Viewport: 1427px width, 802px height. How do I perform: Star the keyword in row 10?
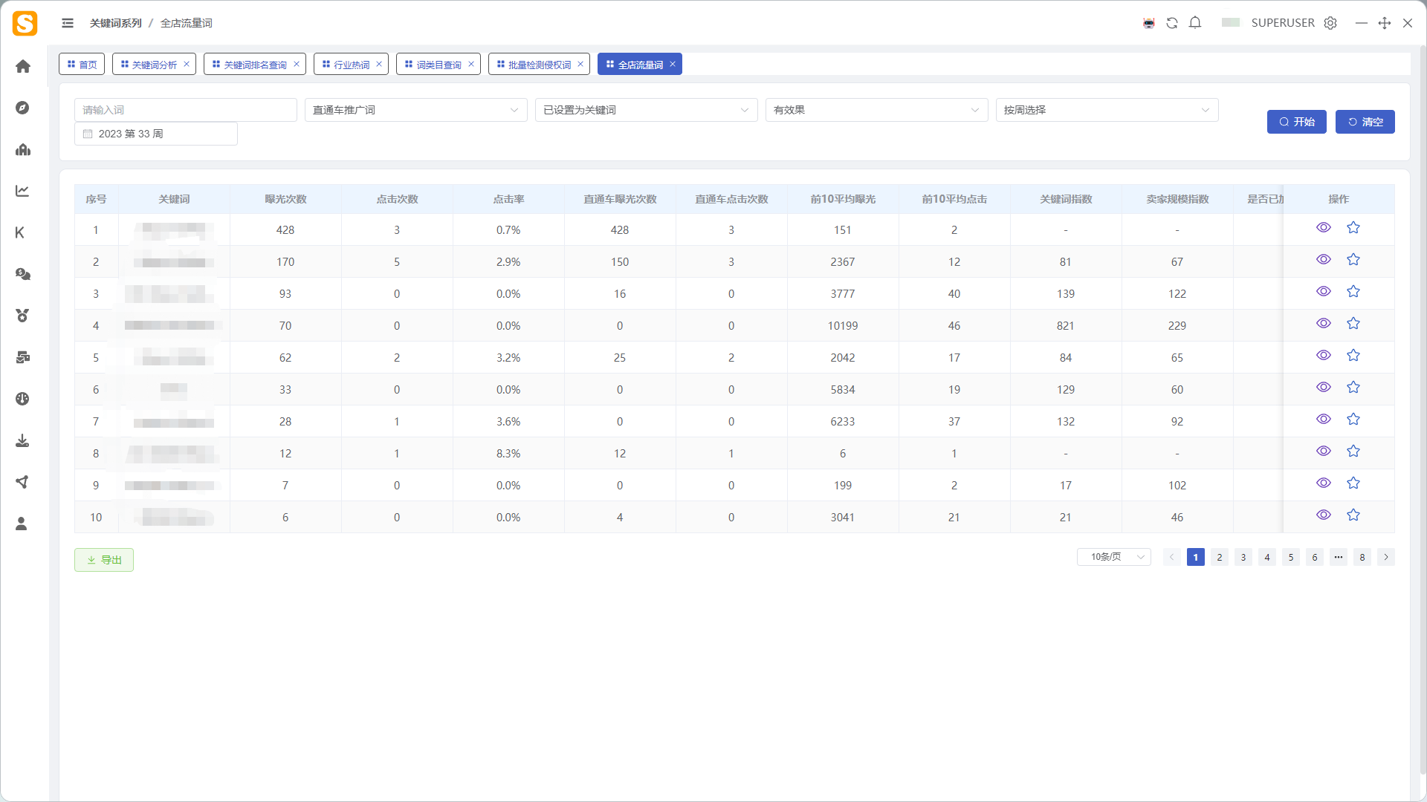[1353, 515]
